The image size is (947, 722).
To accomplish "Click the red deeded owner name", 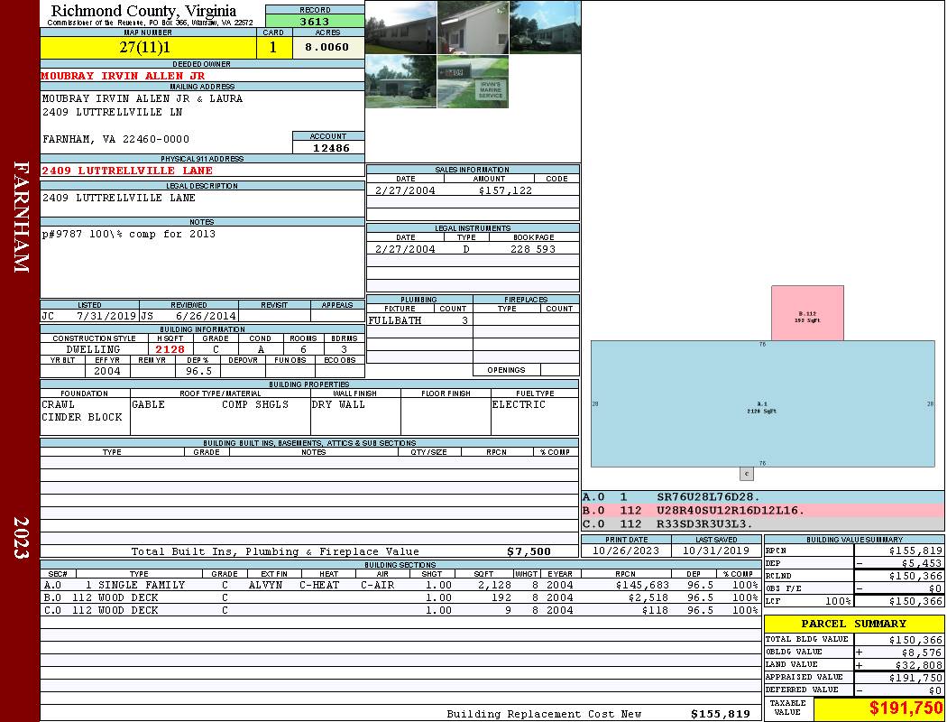I will point(124,76).
